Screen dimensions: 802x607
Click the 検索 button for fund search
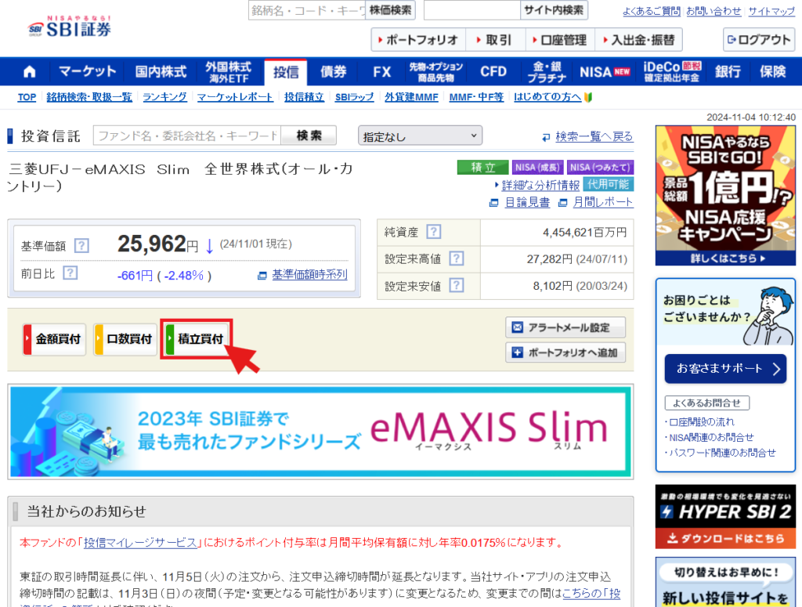click(309, 135)
